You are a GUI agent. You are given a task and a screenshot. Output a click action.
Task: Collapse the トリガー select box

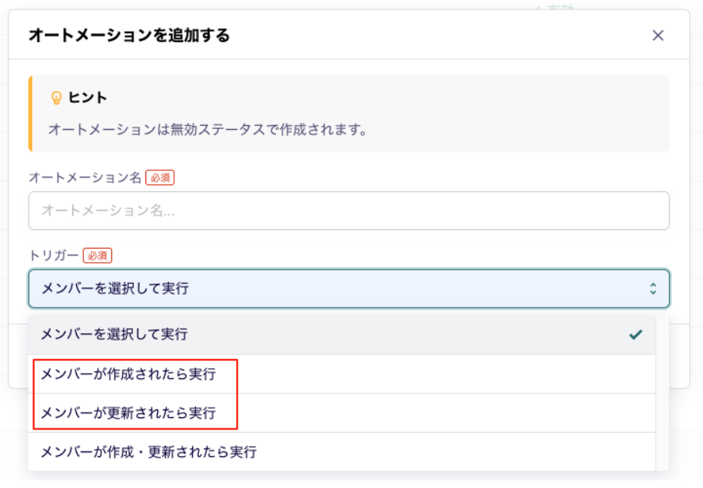pyautogui.click(x=348, y=289)
